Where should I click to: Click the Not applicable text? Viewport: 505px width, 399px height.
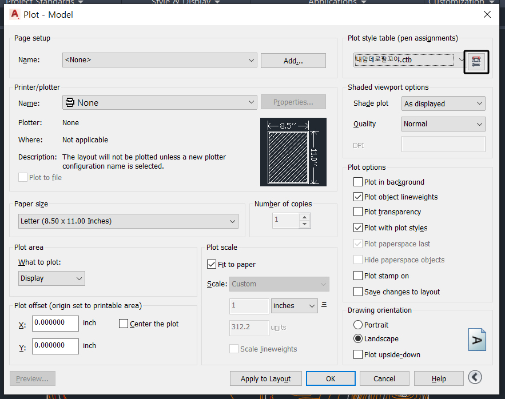point(85,139)
